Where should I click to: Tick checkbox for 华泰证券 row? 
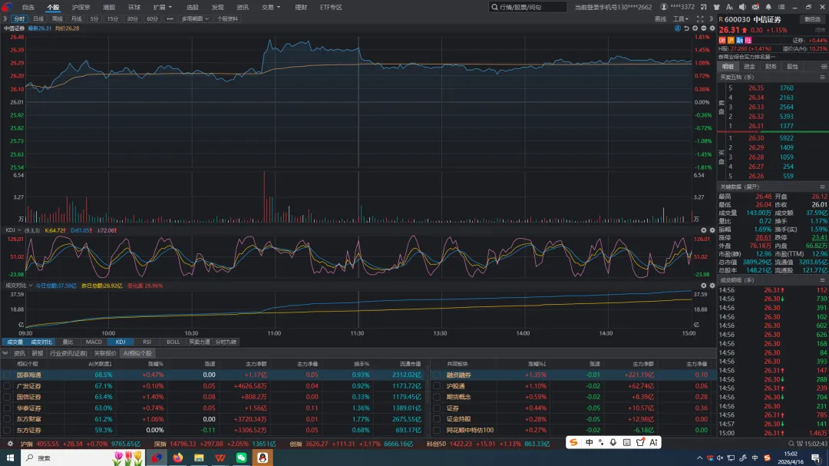[7, 408]
